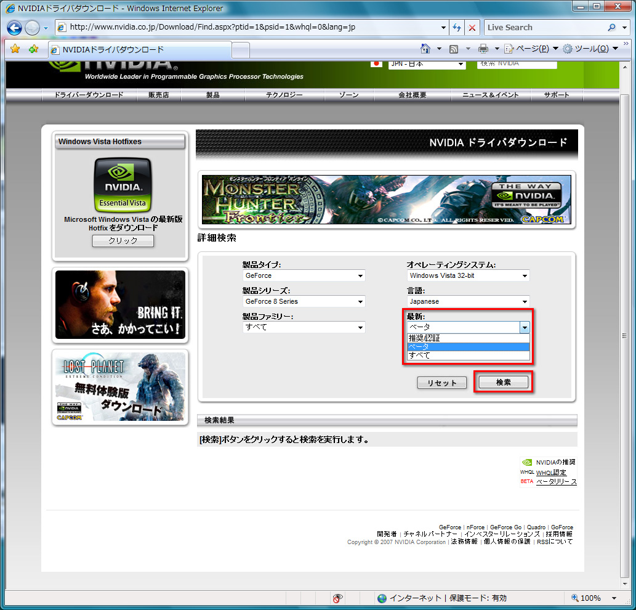Open the 会社概要 nav menu

coord(413,95)
